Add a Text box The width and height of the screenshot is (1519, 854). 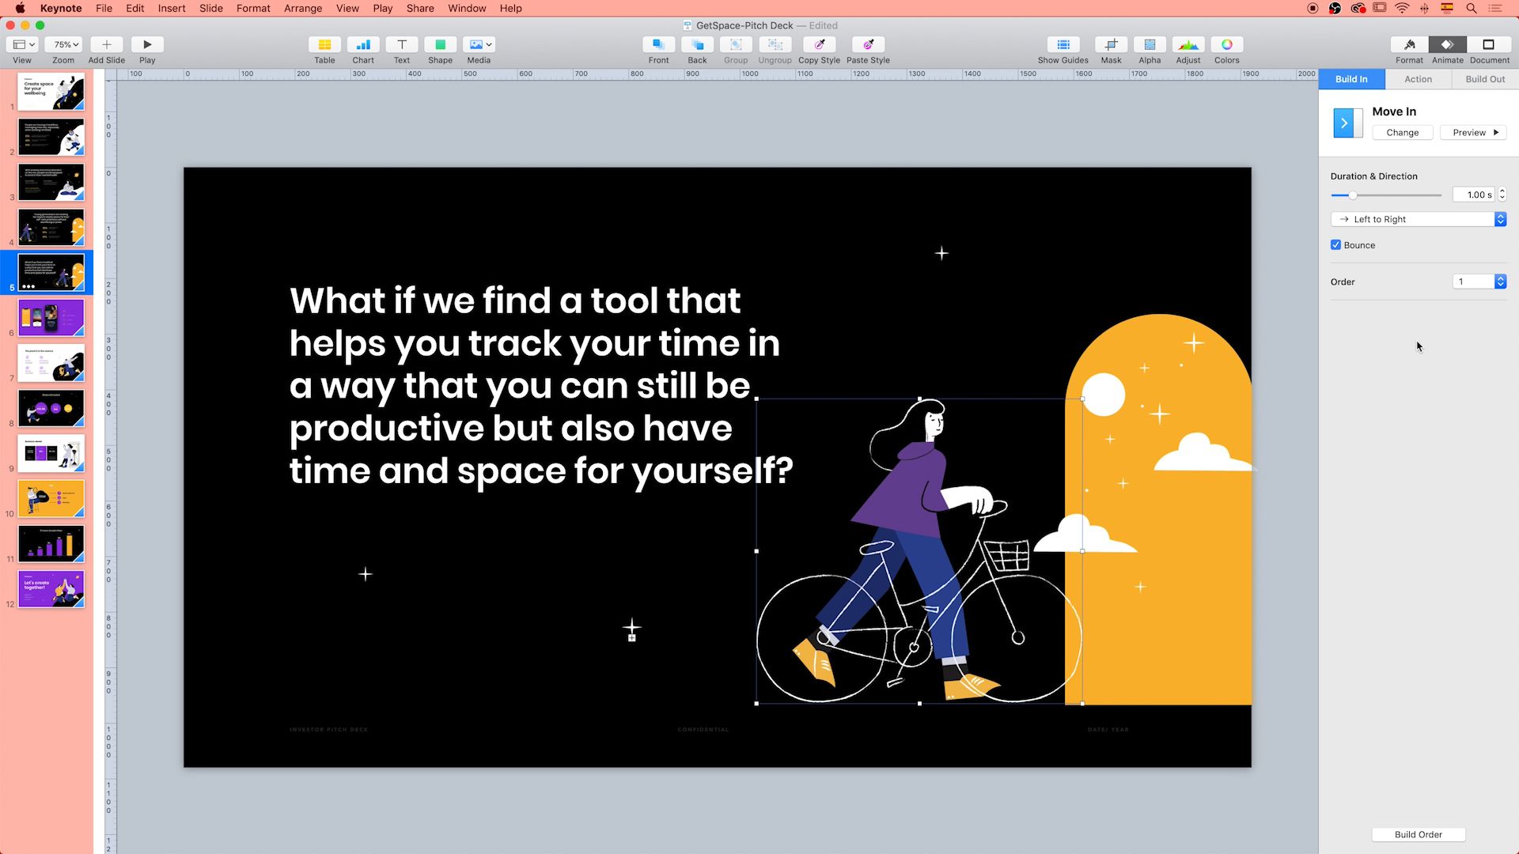coord(402,45)
